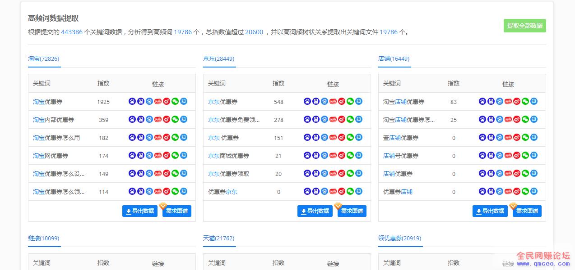Click 关键词 column header in 店铺 table
The height and width of the screenshot is (270, 575).
(392, 83)
